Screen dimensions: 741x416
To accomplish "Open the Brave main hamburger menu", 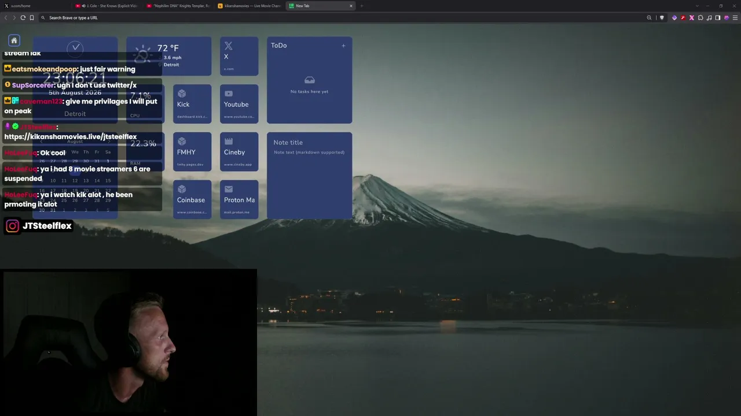I will point(735,18).
